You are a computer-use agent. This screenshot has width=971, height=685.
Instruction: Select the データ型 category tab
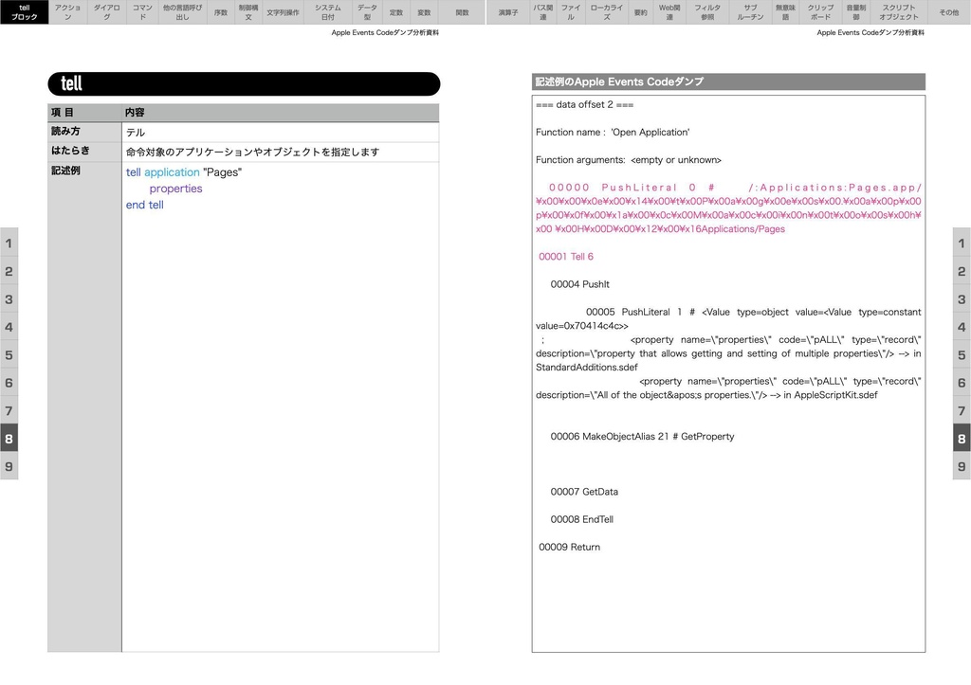pos(366,10)
